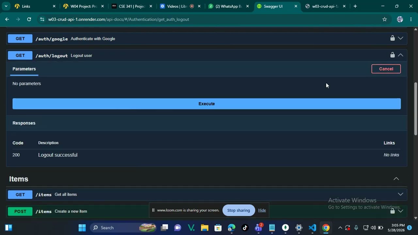Click the 'Logout successful' response description
This screenshot has height=235, width=418.
(58, 155)
